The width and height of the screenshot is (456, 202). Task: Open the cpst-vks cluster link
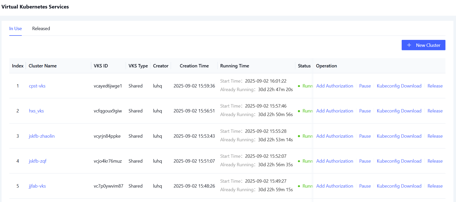click(37, 86)
